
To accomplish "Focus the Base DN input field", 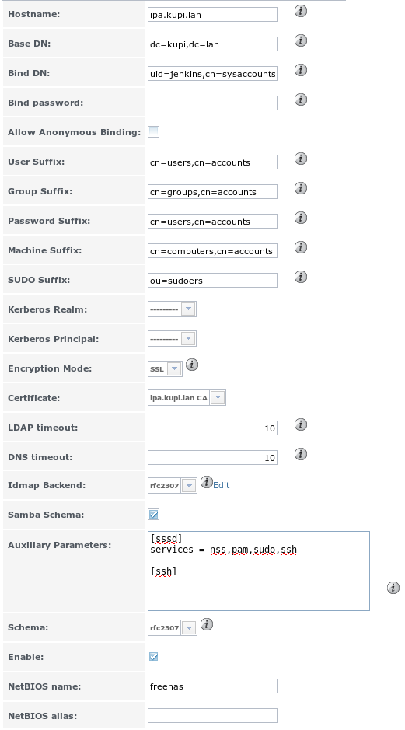I will [213, 44].
